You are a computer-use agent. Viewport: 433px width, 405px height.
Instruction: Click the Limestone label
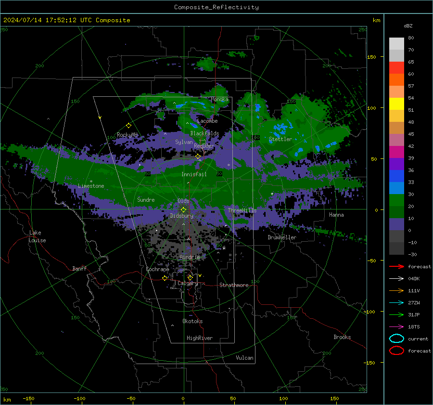pyautogui.click(x=91, y=186)
